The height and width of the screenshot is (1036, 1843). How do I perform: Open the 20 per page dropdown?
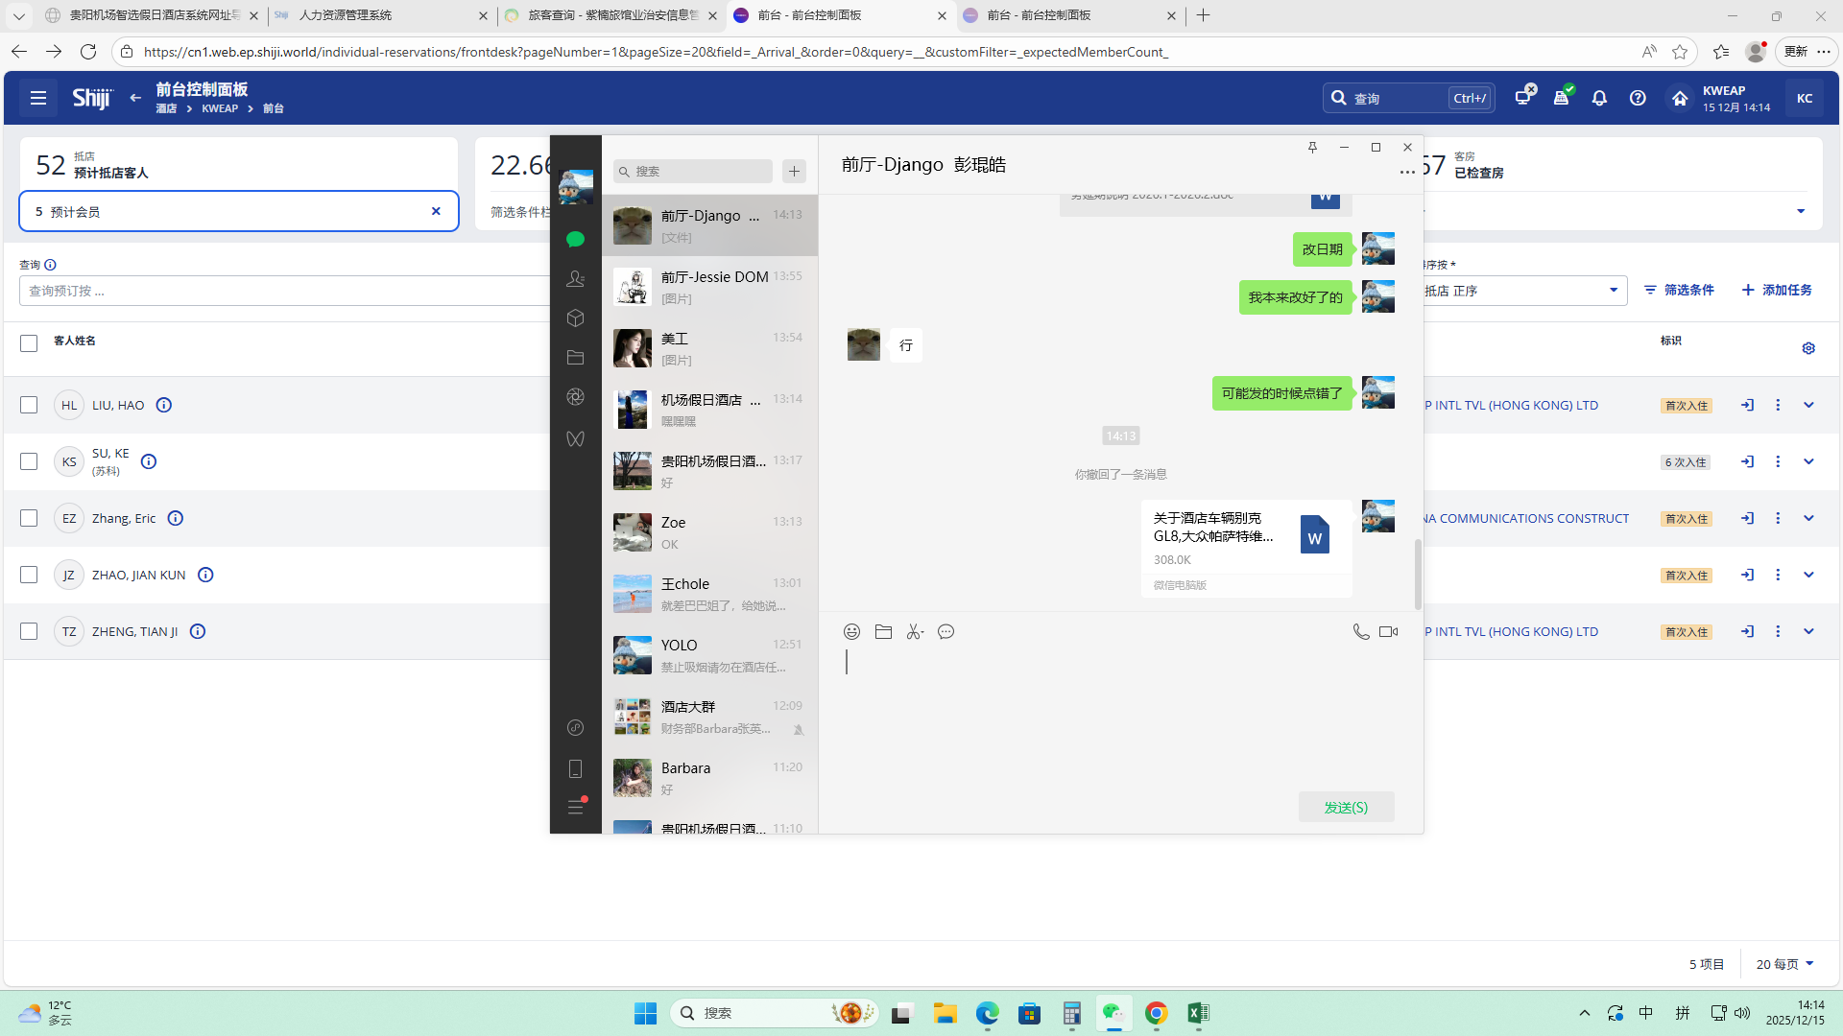click(x=1784, y=964)
